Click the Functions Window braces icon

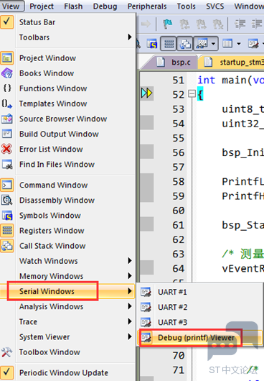point(6,88)
